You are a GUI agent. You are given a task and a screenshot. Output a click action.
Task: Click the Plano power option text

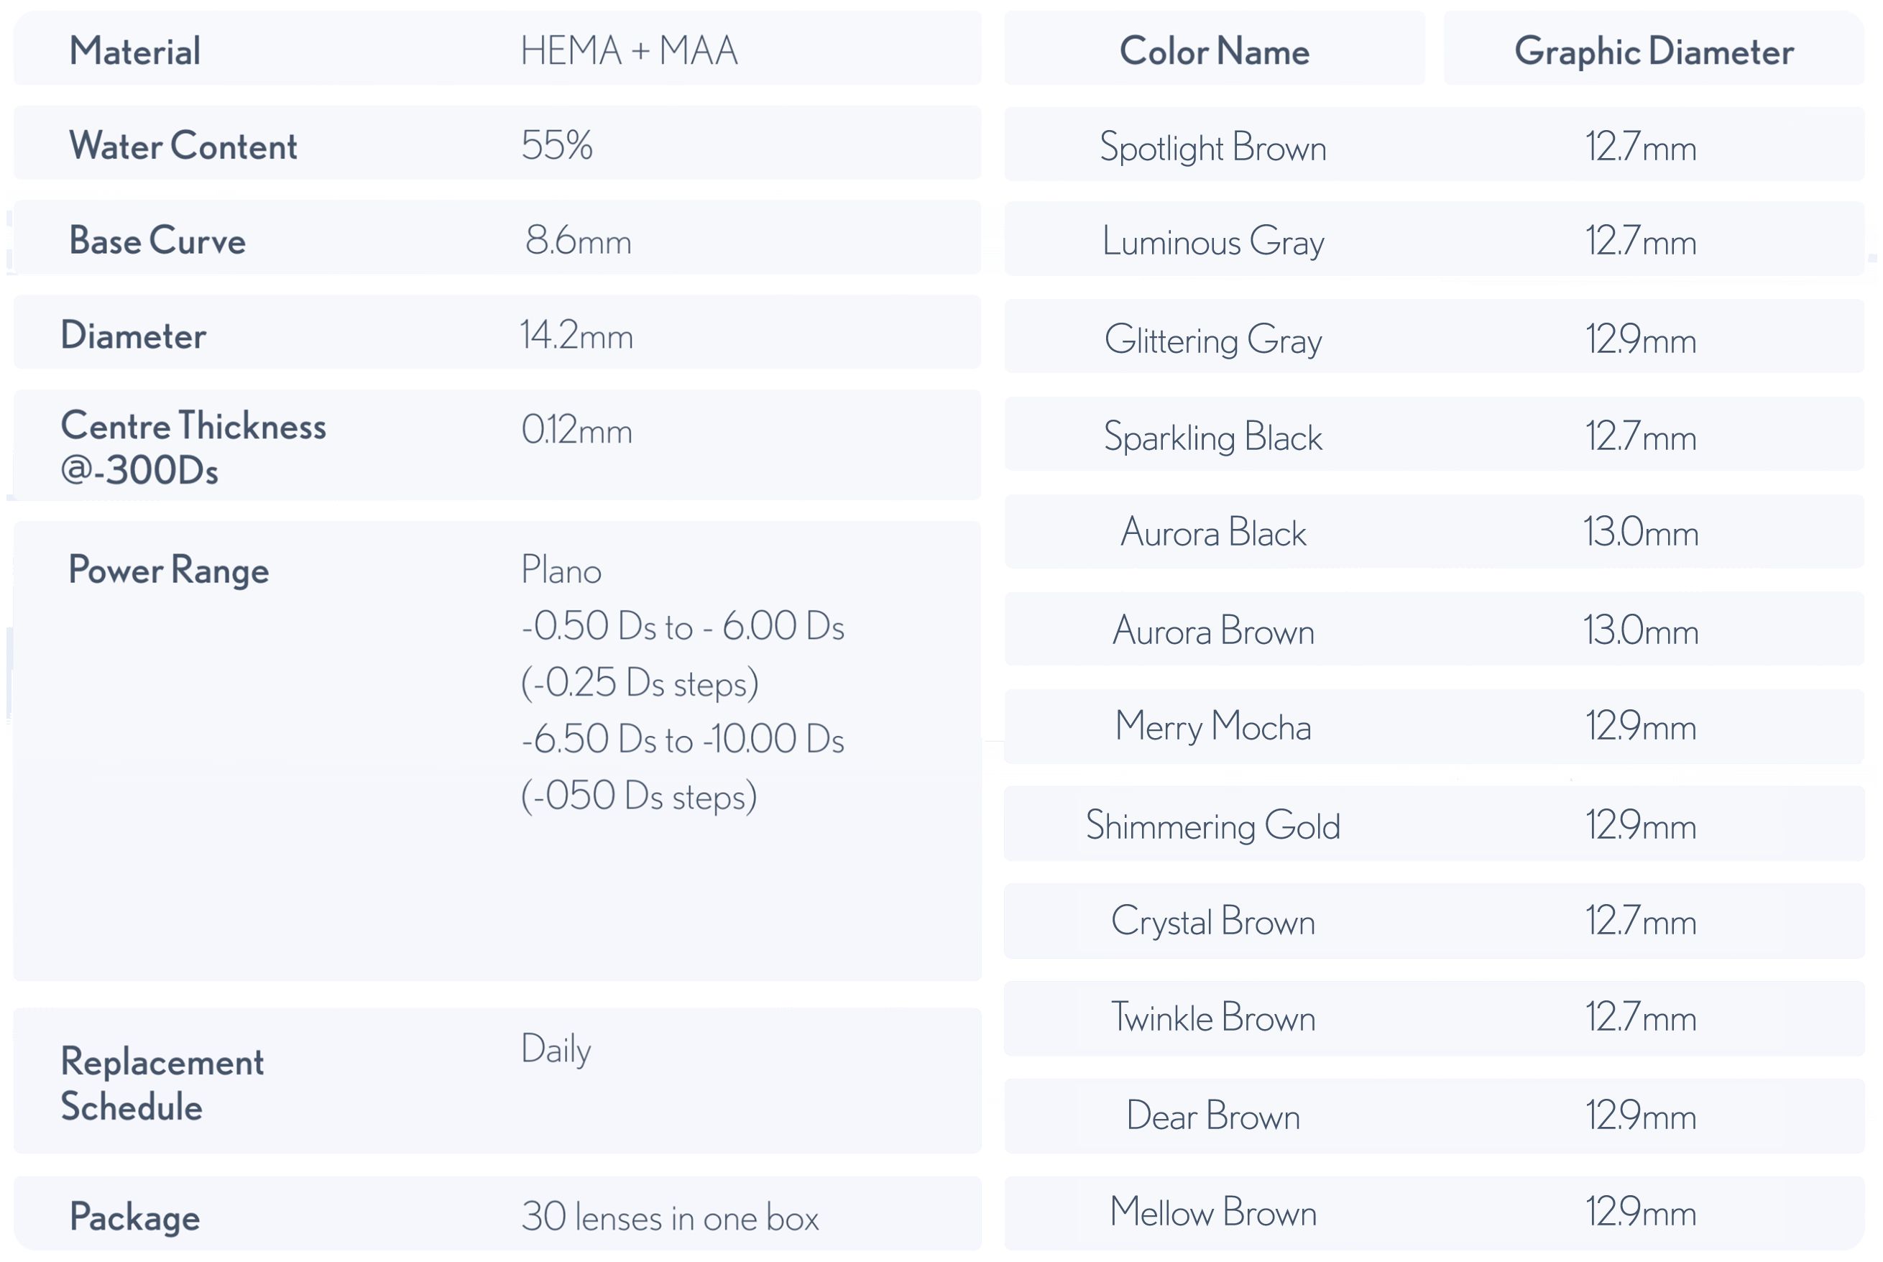(561, 571)
